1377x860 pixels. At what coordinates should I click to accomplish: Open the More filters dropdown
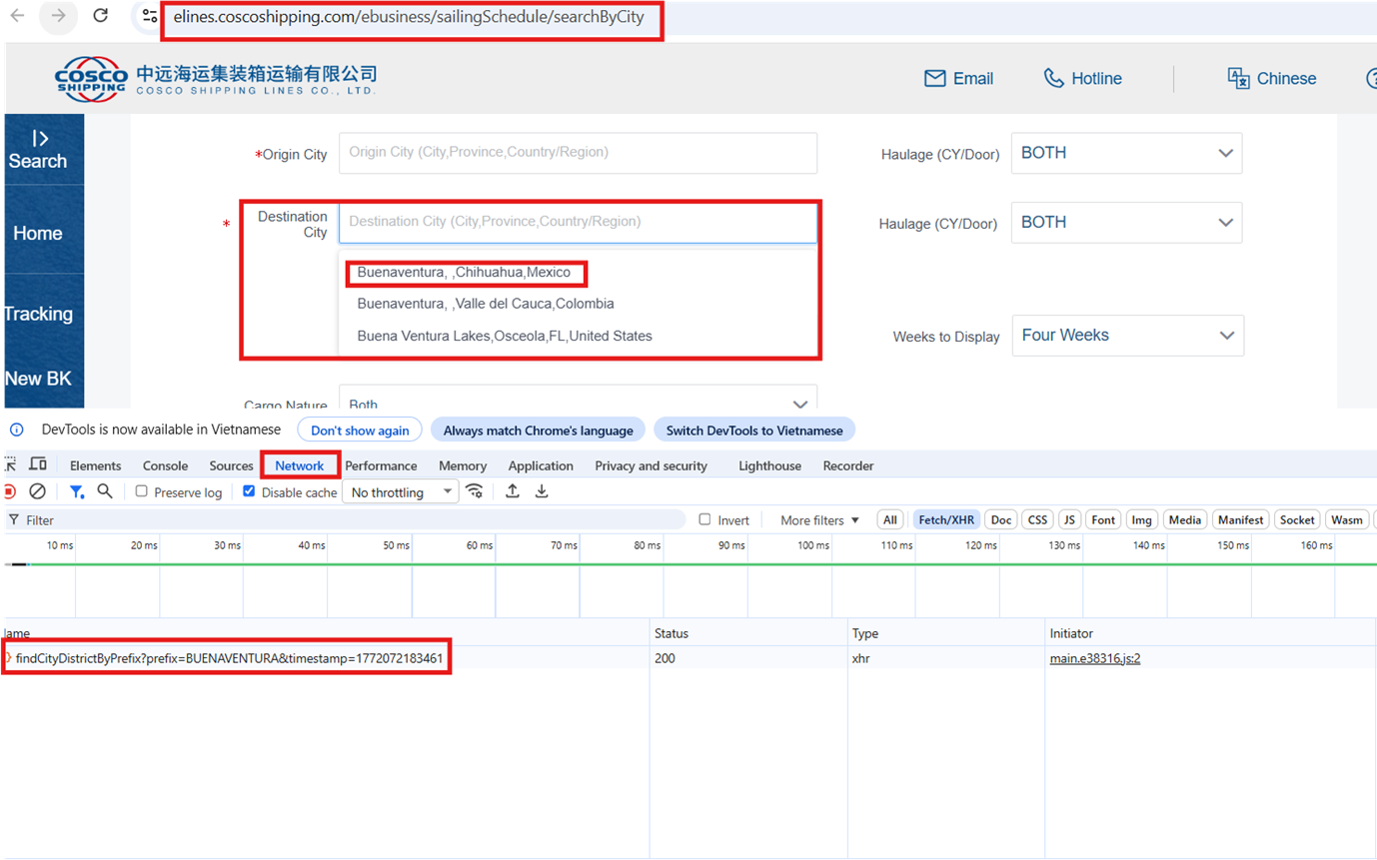click(x=819, y=520)
